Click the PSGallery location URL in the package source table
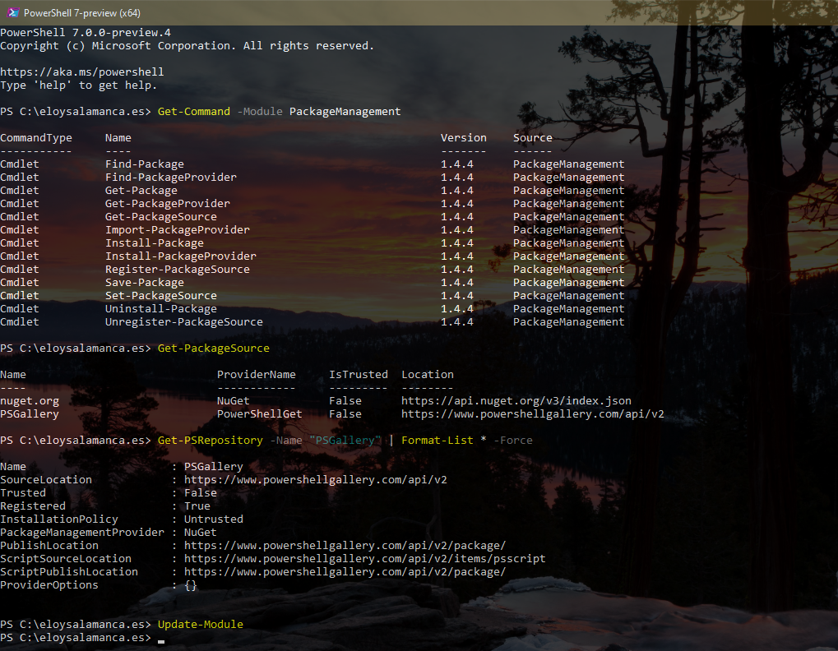Image resolution: width=838 pixels, height=651 pixels. coord(532,414)
